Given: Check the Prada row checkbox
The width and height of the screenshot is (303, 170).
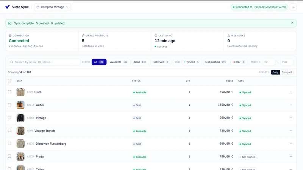Looking at the screenshot, I should coord(9,156).
